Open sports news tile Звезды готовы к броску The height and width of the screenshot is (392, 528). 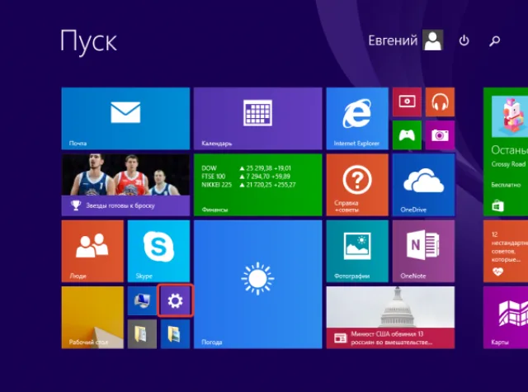(125, 185)
